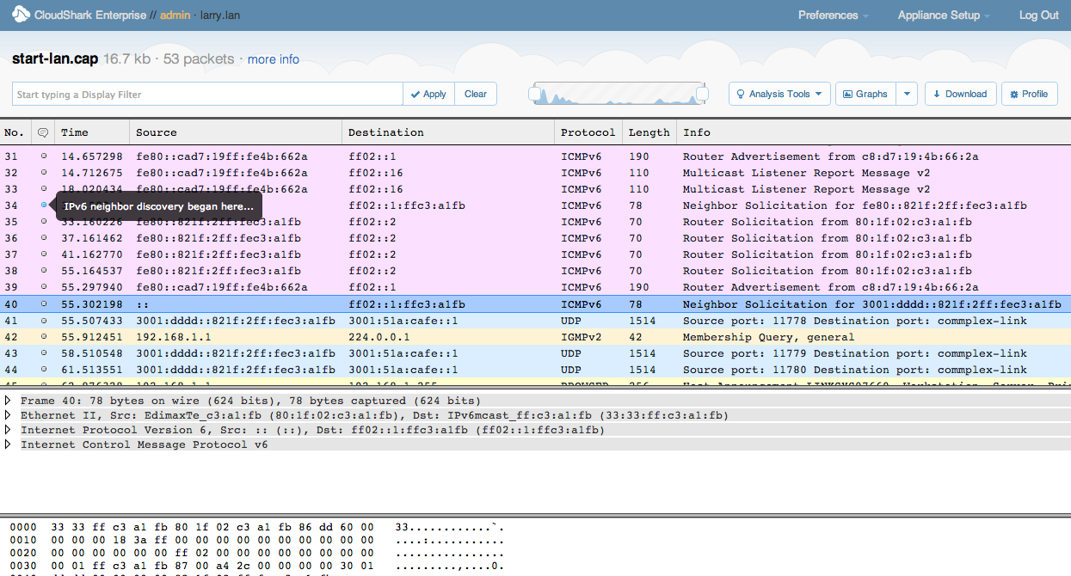Click hex dump row 0000
1071x576 pixels.
pos(257,527)
